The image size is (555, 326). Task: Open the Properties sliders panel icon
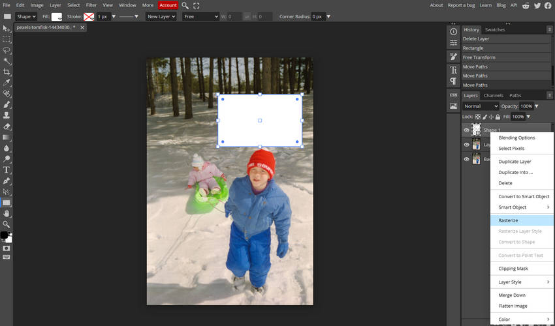(453, 43)
